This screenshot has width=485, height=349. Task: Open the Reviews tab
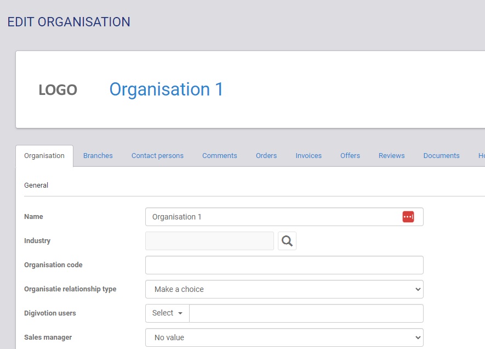[391, 156]
